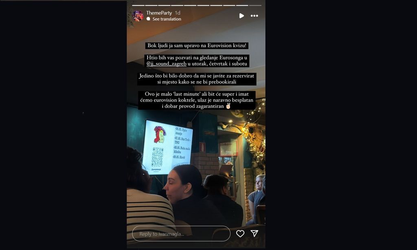
Task: Click See translation link
Action: tap(167, 19)
